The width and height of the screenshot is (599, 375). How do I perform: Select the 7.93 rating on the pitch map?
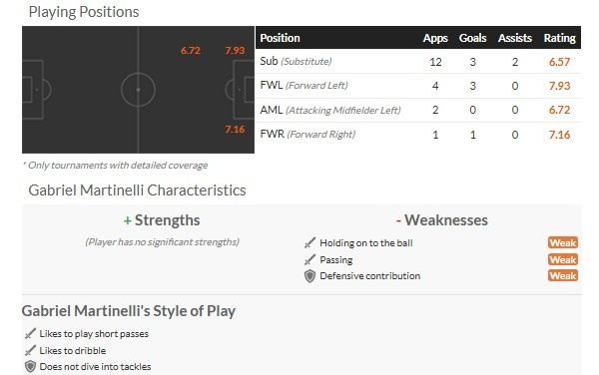pyautogui.click(x=235, y=50)
